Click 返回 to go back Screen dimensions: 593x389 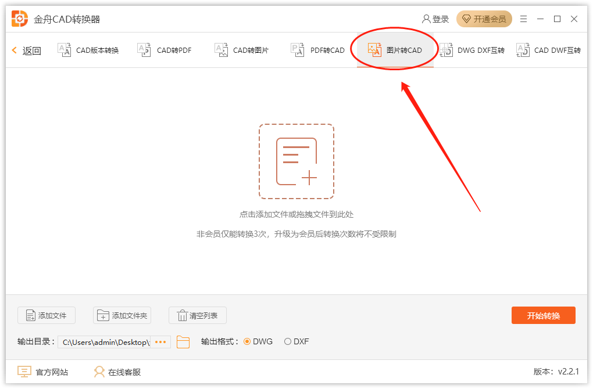pyautogui.click(x=27, y=51)
